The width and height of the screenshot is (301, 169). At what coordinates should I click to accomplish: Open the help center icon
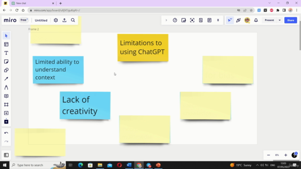[294, 155]
